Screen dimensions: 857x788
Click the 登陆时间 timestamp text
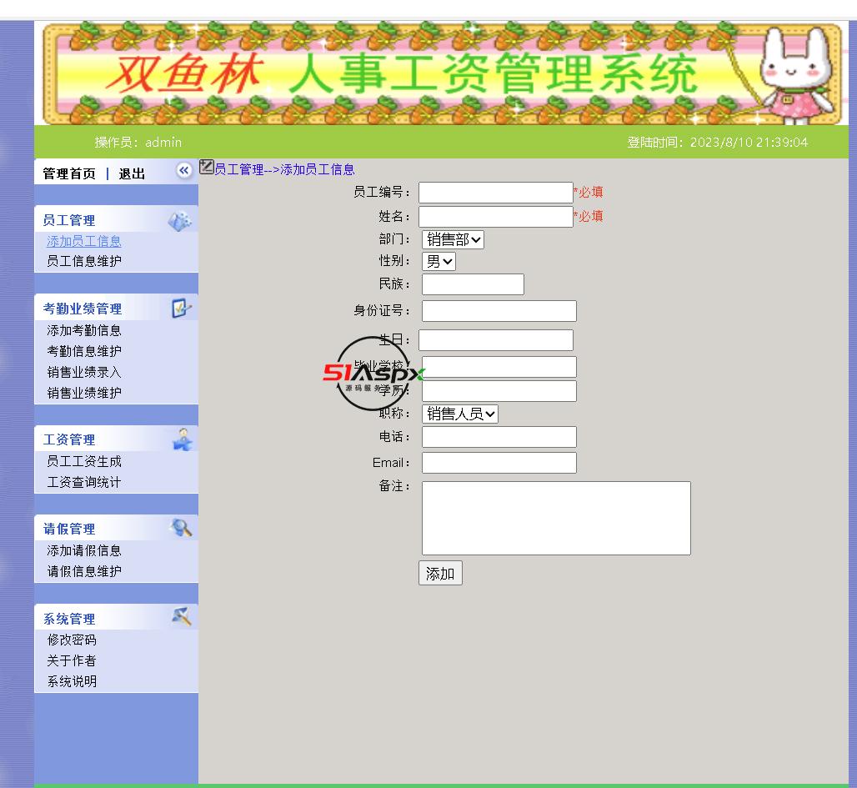717,143
